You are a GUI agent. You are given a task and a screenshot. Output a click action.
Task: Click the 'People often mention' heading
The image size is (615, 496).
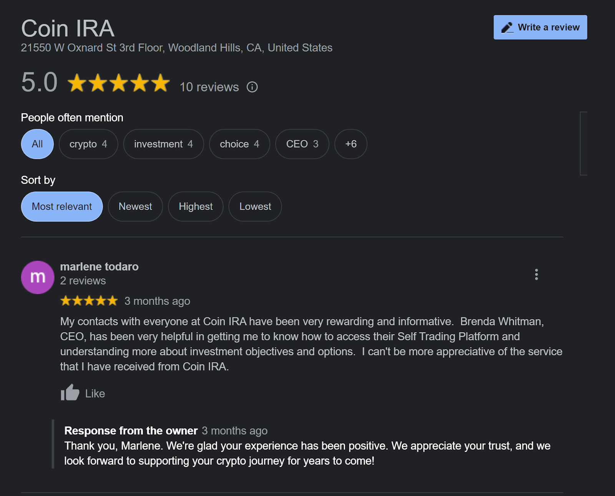[x=72, y=118]
